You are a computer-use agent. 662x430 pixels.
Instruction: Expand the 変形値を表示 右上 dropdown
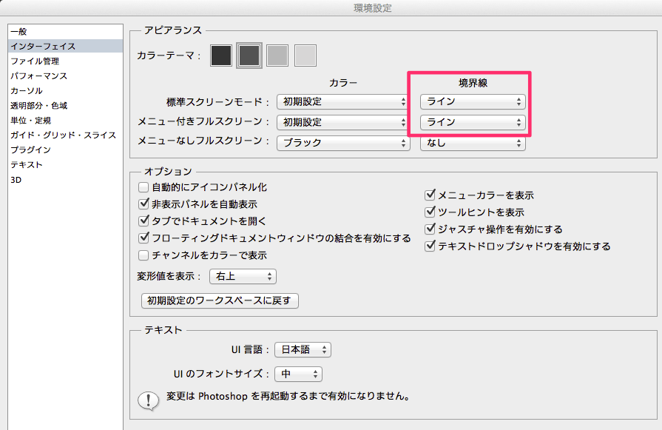(243, 277)
